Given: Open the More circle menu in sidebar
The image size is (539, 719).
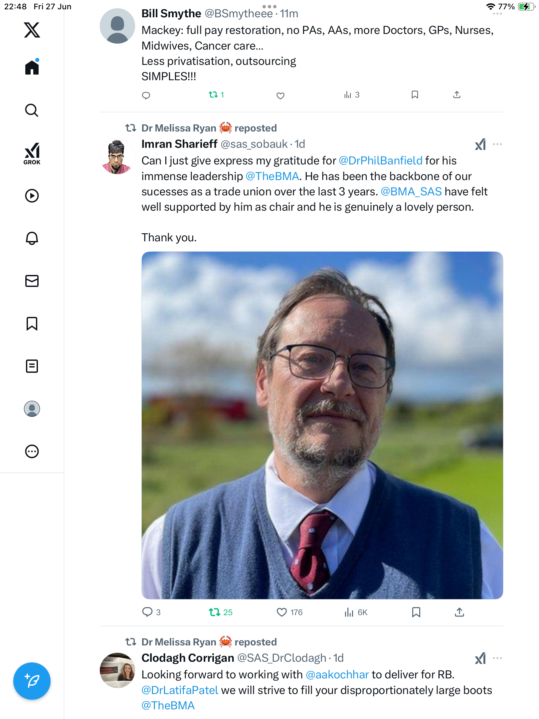Looking at the screenshot, I should tap(32, 451).
